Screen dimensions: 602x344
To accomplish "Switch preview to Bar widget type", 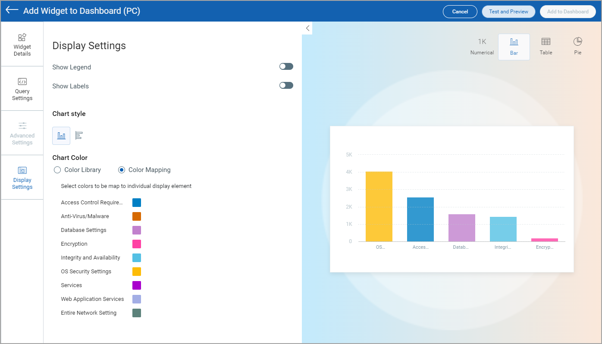I will pyautogui.click(x=514, y=47).
